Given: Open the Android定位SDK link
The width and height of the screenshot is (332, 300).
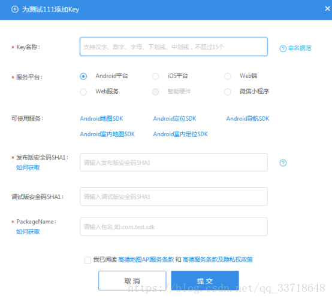Looking at the screenshot, I should click(x=174, y=118).
